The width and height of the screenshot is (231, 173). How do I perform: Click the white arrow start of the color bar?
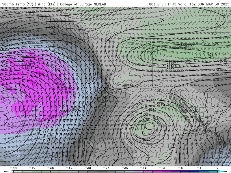pos(9,172)
